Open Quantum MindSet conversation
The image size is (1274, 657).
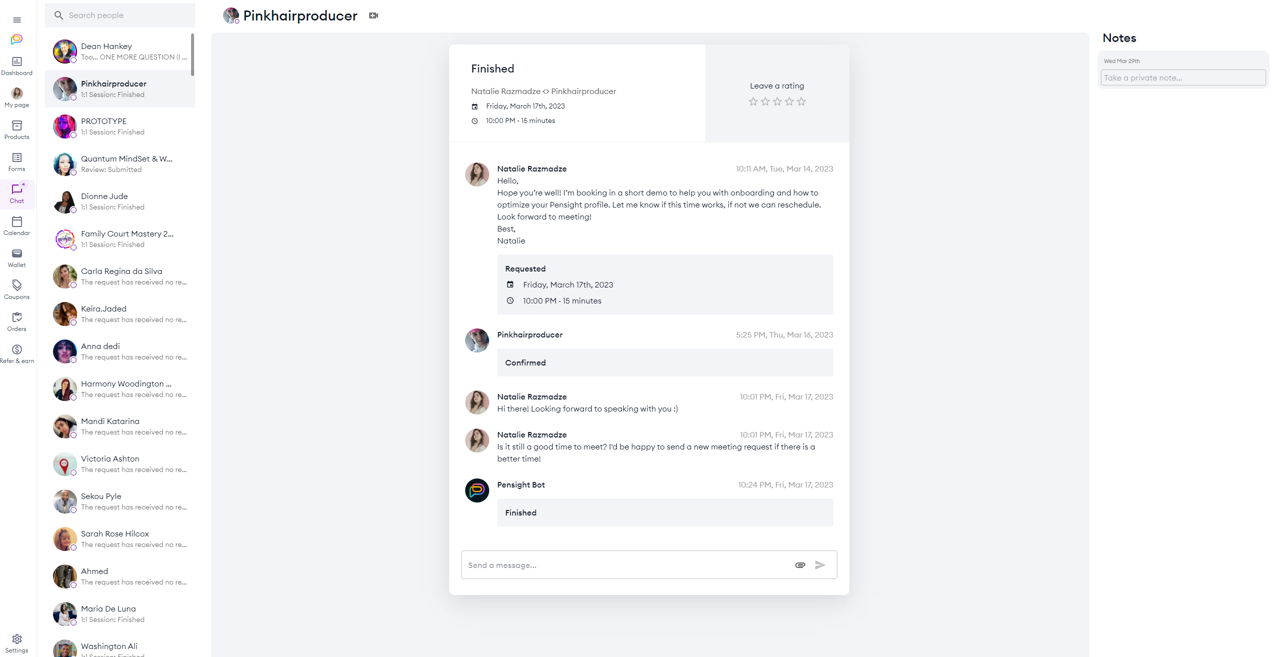pos(120,164)
